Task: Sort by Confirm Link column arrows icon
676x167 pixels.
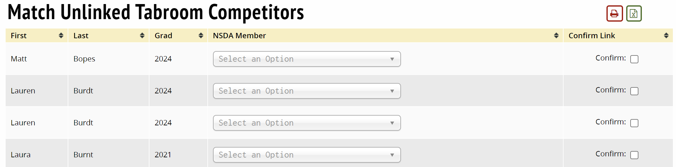Action: [x=666, y=36]
